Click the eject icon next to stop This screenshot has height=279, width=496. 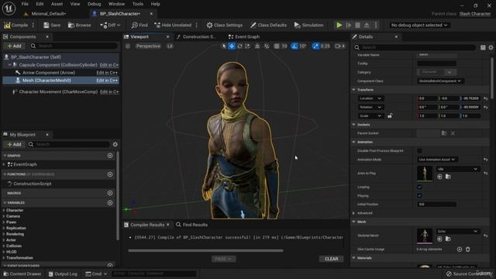[x=367, y=25]
